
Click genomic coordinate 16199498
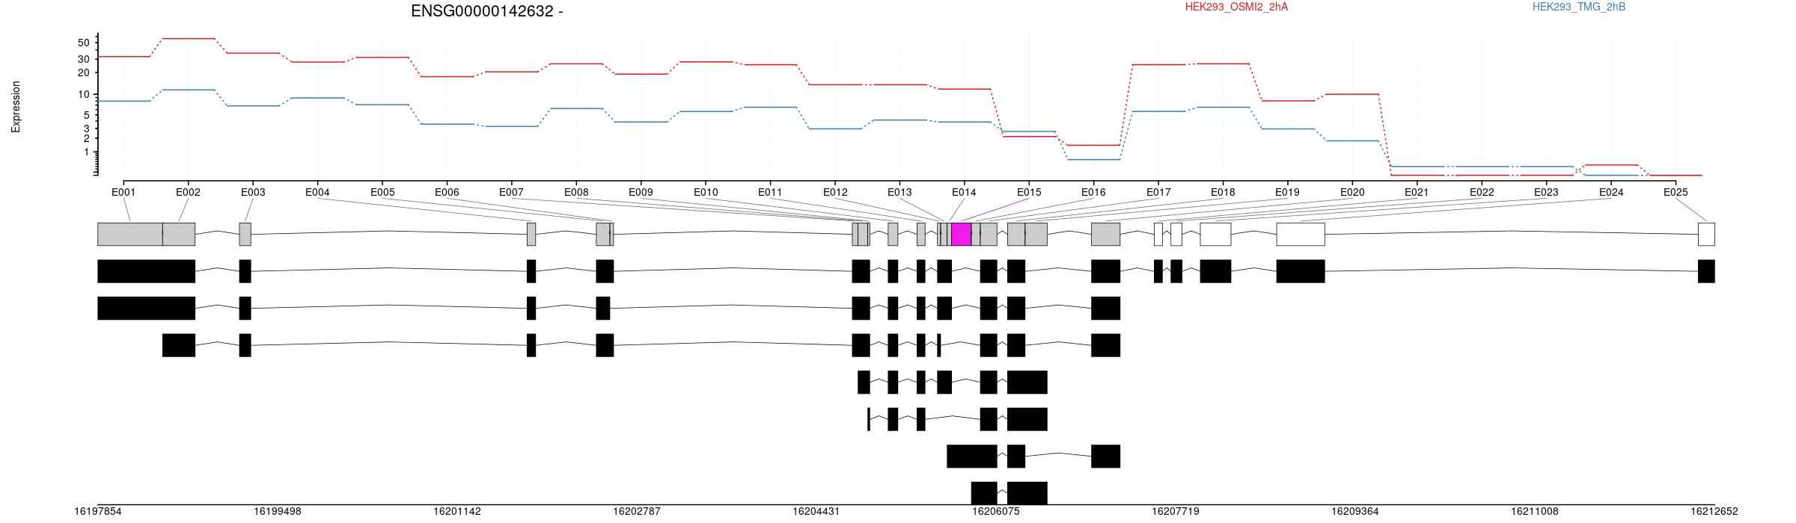[278, 512]
